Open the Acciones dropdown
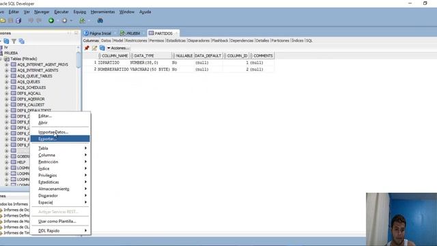The height and width of the screenshot is (246, 437). pos(118,48)
